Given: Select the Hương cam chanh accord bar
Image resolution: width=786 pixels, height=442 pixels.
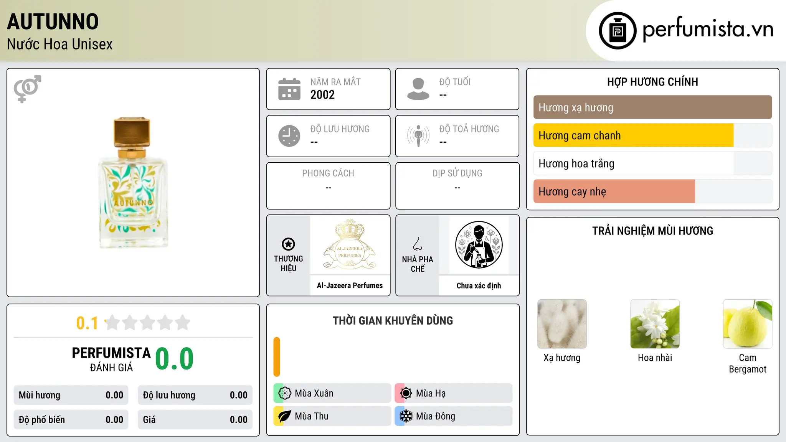Looking at the screenshot, I should [652, 135].
